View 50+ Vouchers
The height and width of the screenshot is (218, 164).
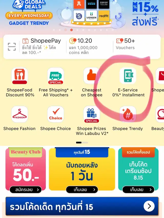coord(125,44)
